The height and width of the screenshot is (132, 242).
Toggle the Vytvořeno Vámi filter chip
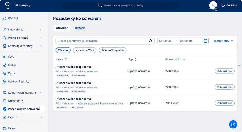tap(85, 50)
